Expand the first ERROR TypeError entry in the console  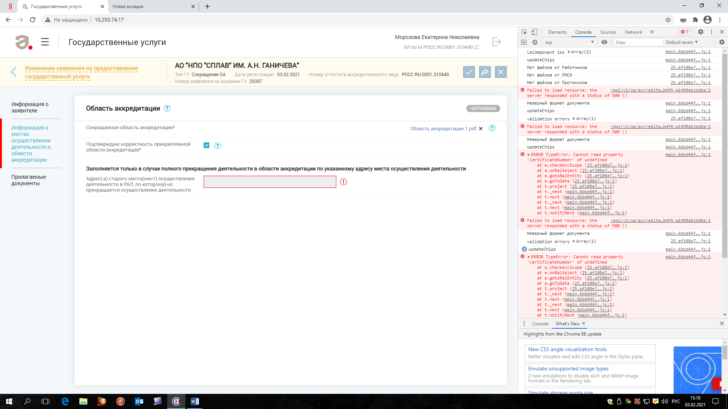coord(529,155)
